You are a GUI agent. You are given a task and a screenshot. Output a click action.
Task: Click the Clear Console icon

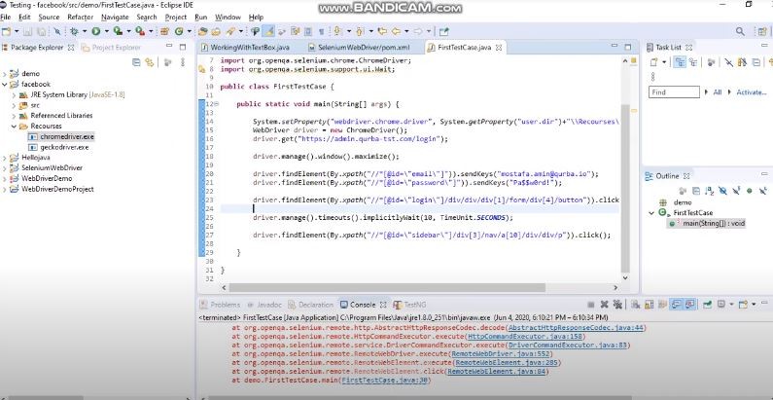pyautogui.click(x=636, y=305)
